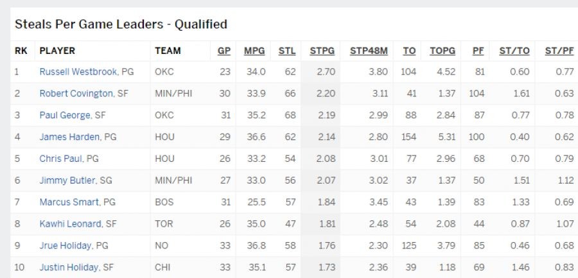Sort by STPG column header
The width and height of the screenshot is (578, 278).
pyautogui.click(x=322, y=51)
